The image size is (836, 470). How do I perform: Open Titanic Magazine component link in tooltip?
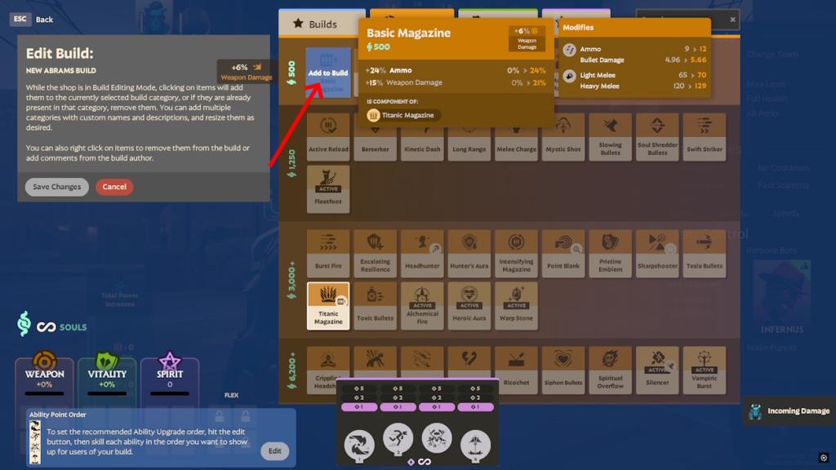(403, 116)
